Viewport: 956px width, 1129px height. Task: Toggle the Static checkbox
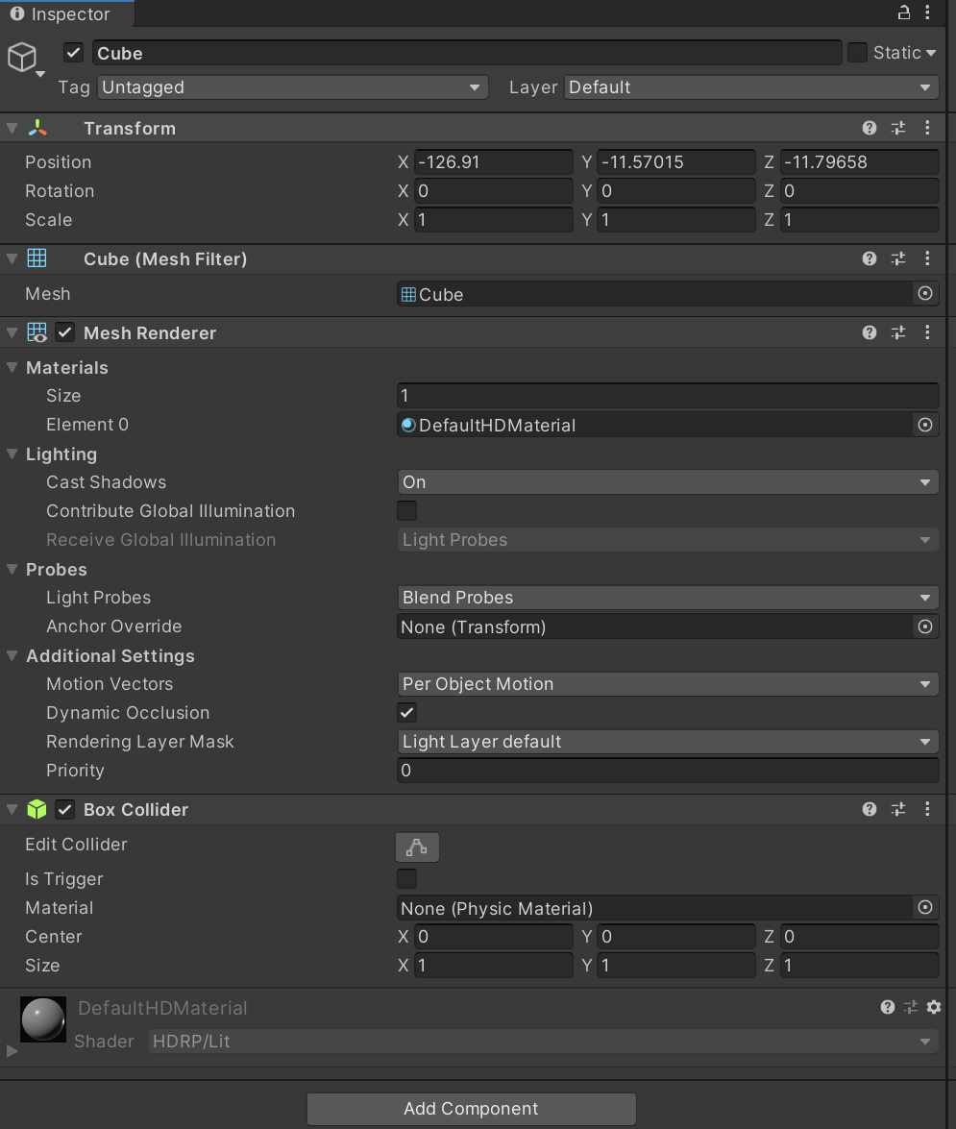click(x=857, y=53)
